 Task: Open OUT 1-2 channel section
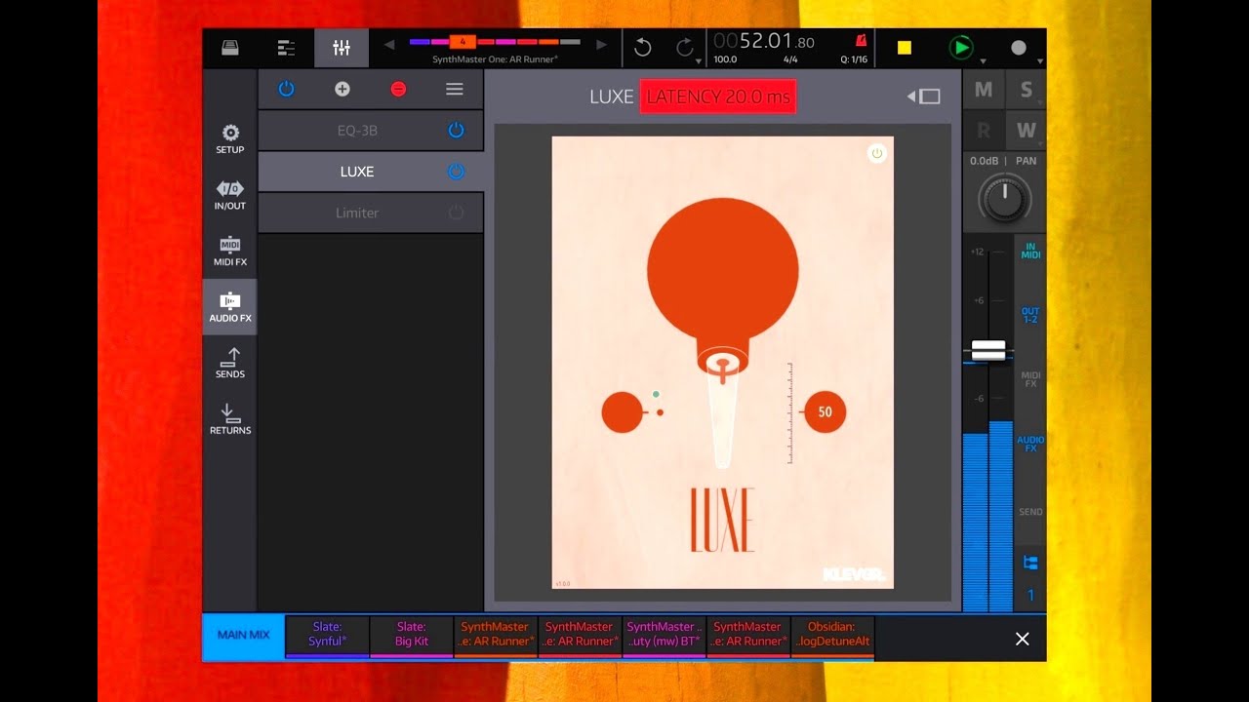point(1030,315)
